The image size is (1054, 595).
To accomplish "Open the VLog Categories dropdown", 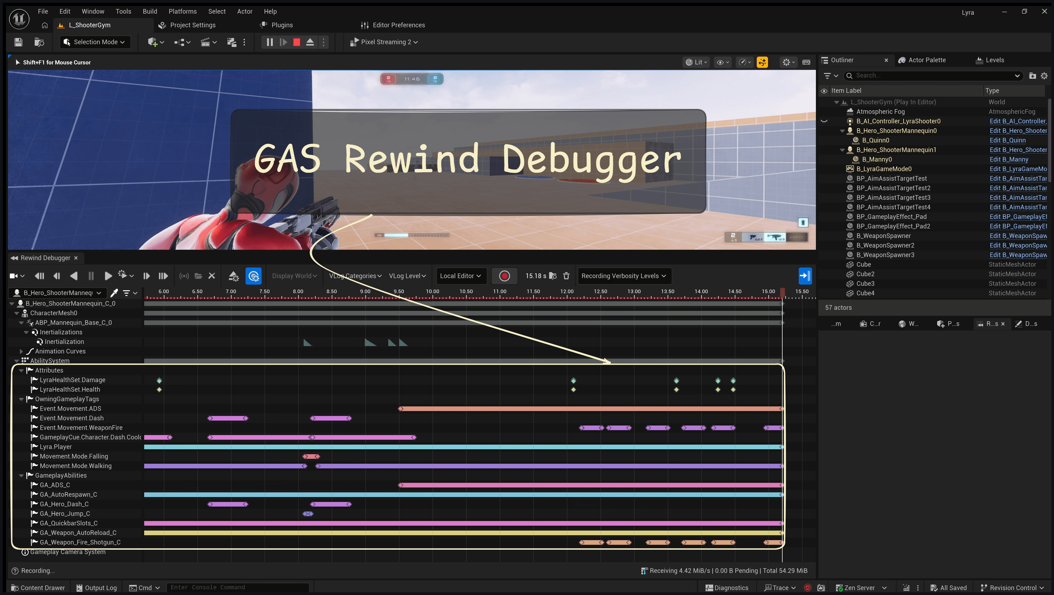I will pos(355,276).
